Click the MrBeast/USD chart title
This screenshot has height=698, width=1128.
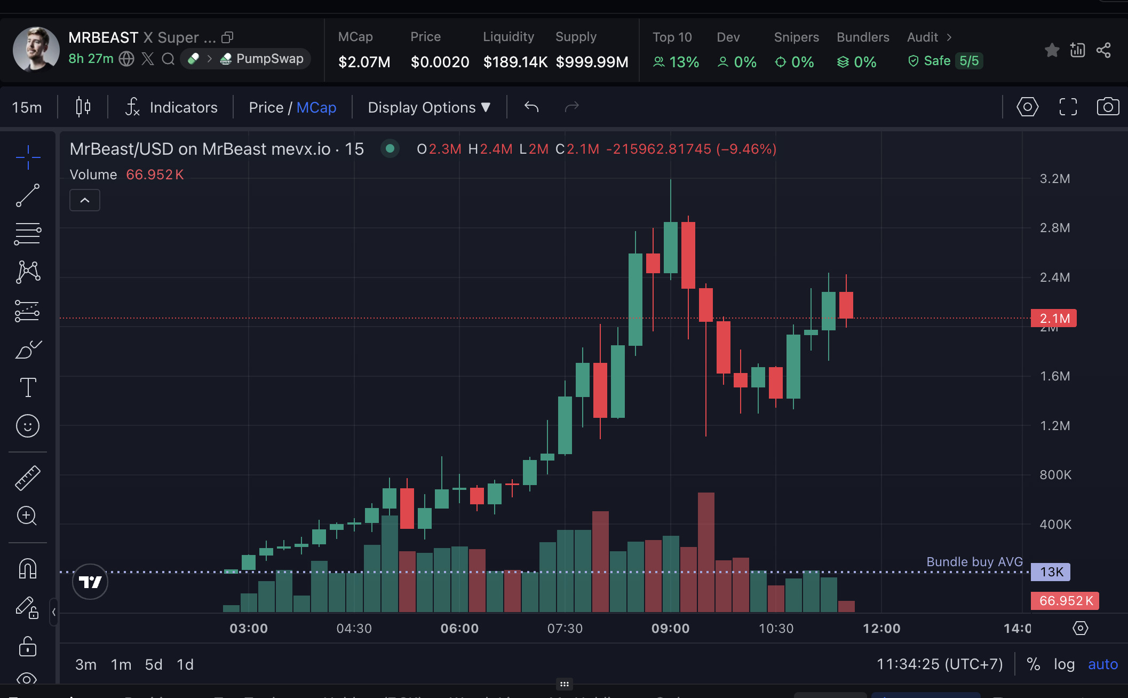[217, 149]
